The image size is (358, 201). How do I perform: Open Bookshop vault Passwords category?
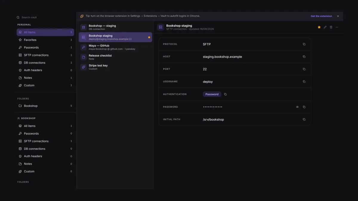pyautogui.click(x=45, y=133)
